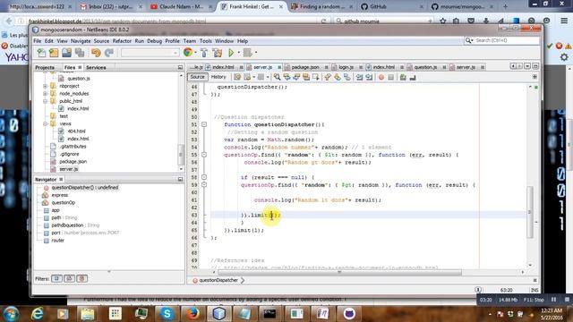Click the Windows Start button
This screenshot has width=573, height=322.
point(11,314)
